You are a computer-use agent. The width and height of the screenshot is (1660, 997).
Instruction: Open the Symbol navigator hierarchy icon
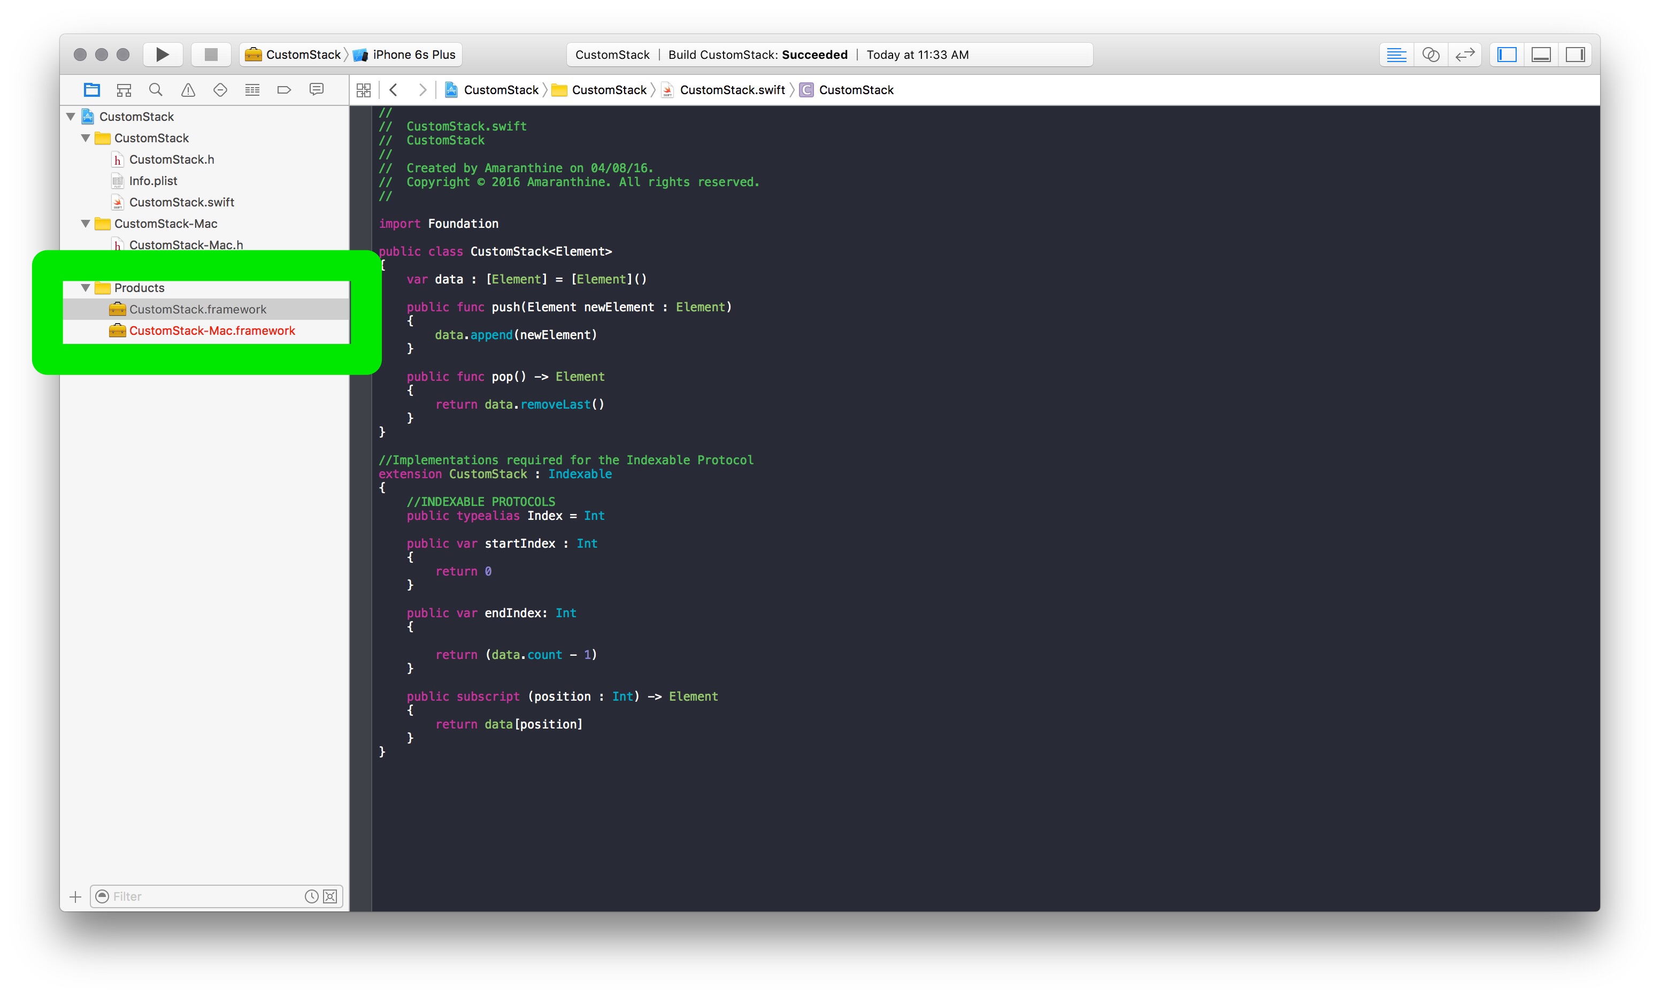point(124,90)
